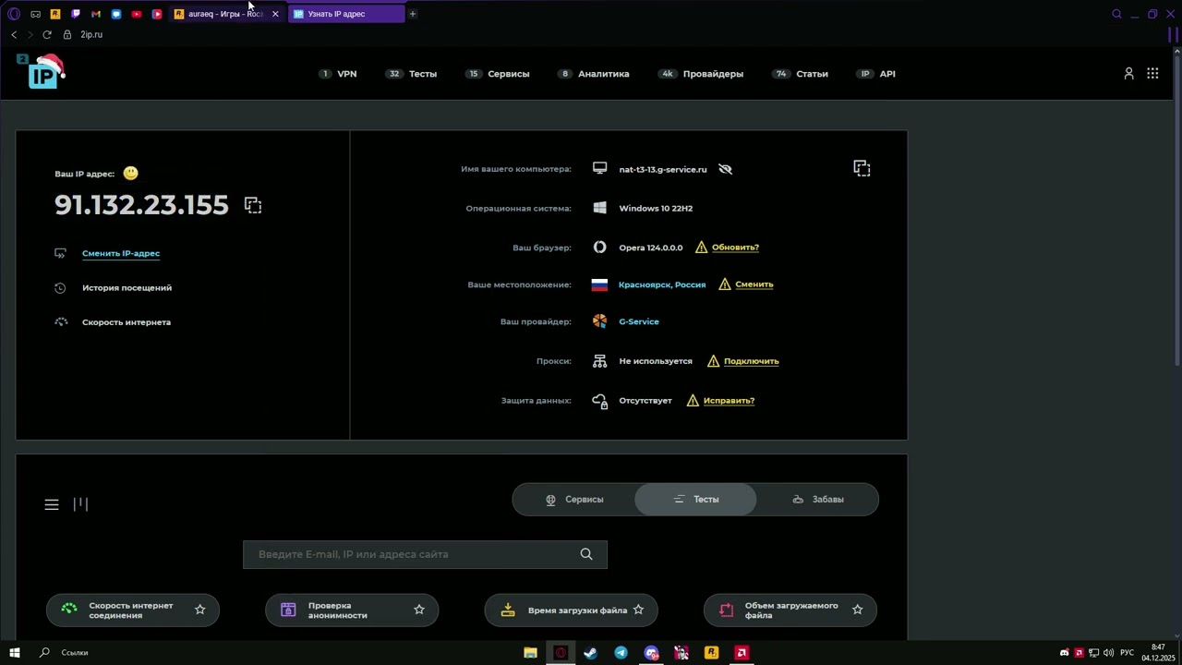The image size is (1182, 665).
Task: Open the Opera menu button
Action: coord(14,14)
